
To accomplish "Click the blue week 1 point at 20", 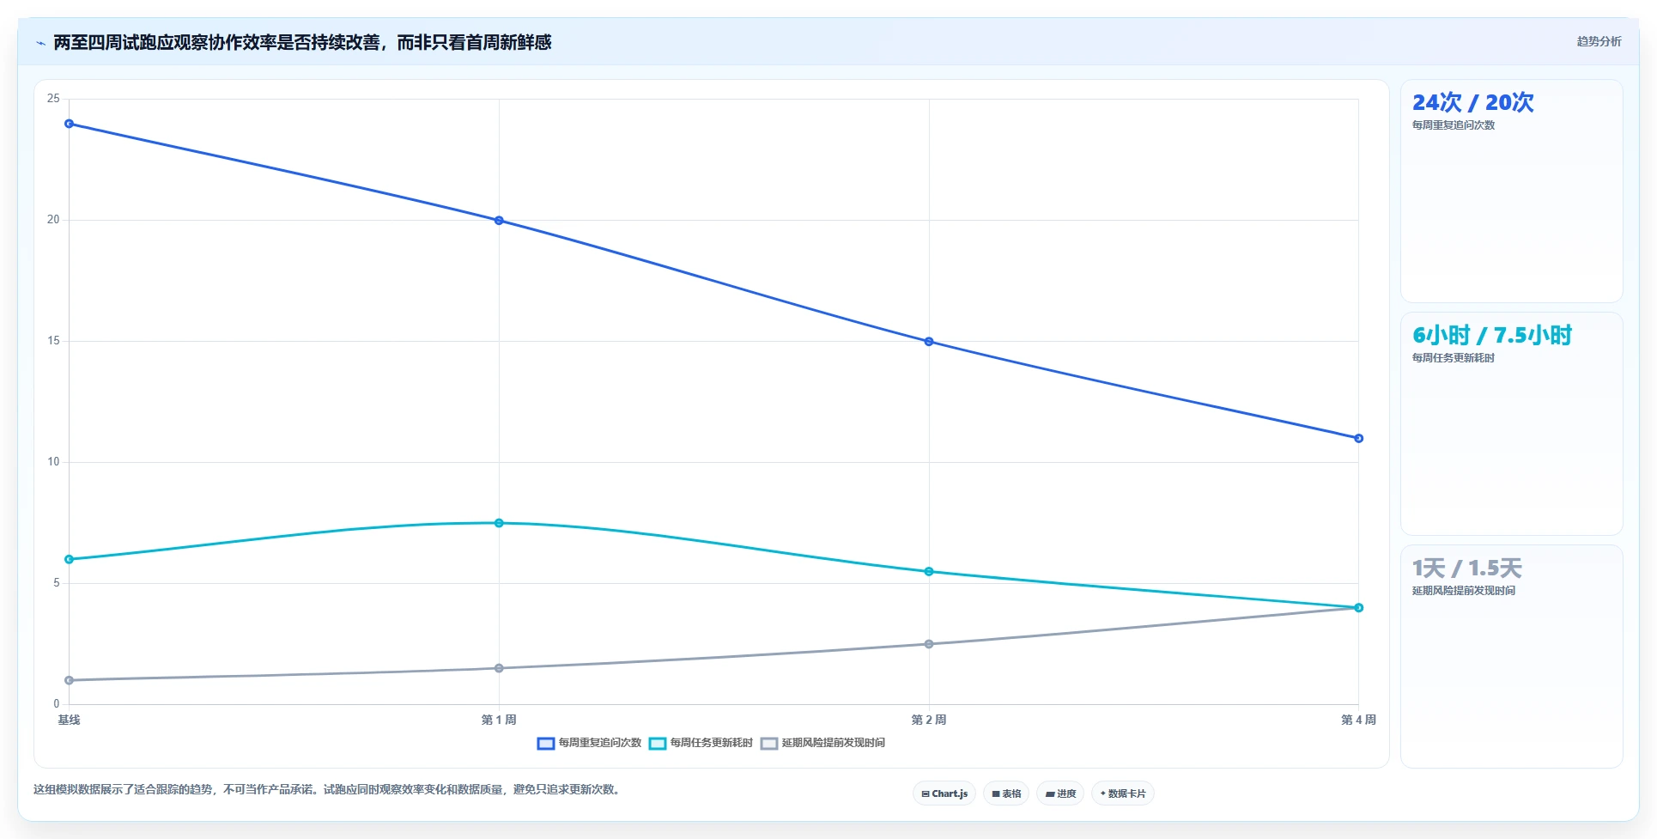I will [499, 221].
